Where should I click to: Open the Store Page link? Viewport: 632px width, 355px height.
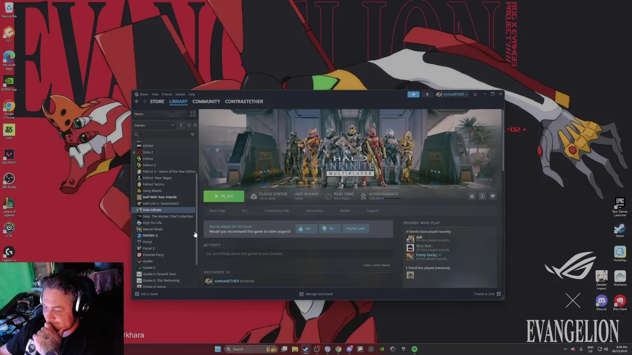click(x=217, y=211)
